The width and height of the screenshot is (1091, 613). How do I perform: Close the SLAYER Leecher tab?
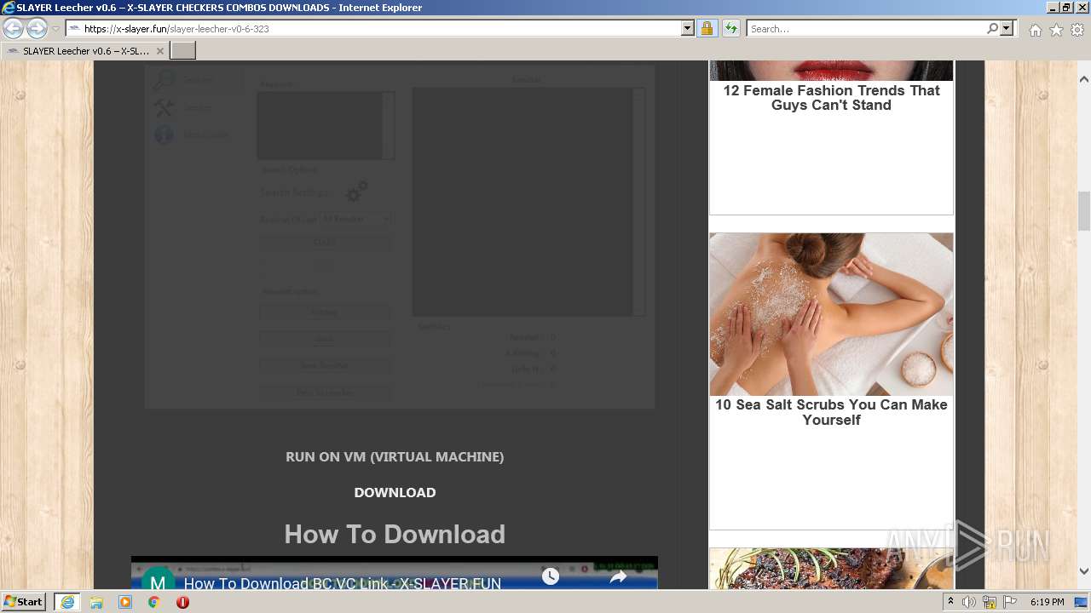point(160,51)
